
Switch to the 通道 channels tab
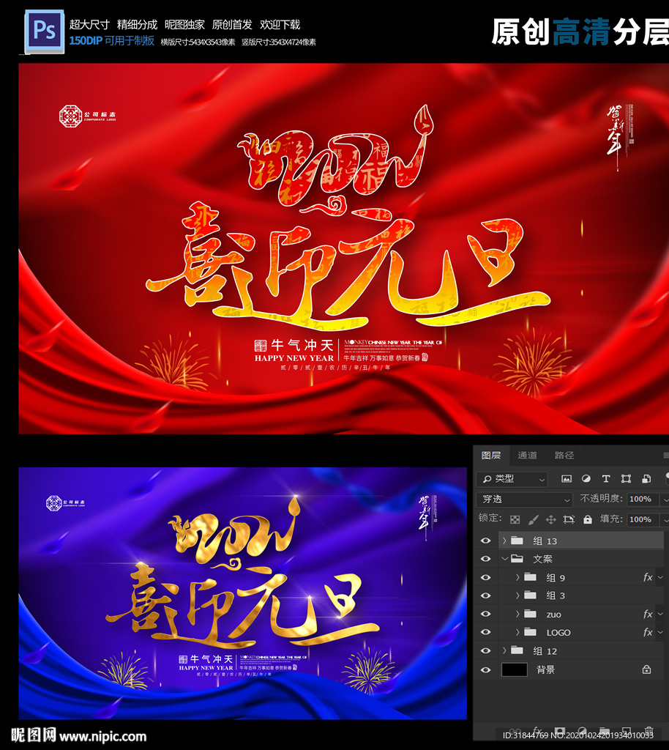click(528, 456)
